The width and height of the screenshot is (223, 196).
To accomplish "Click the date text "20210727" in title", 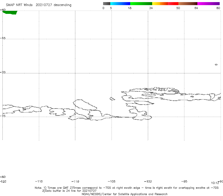I will pos(44,5).
